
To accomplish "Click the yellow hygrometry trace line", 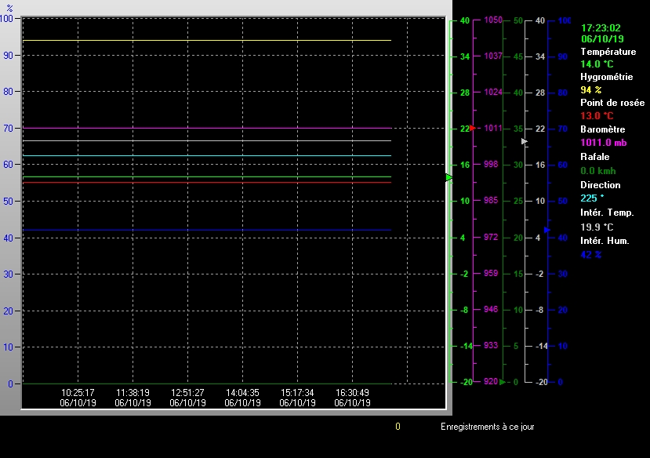I will click(207, 40).
